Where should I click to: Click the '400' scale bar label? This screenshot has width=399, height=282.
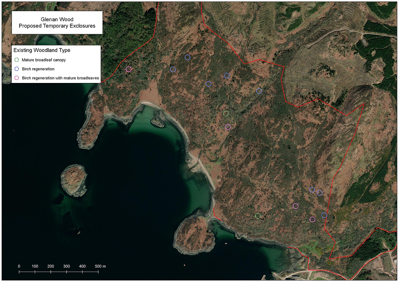coord(82,266)
